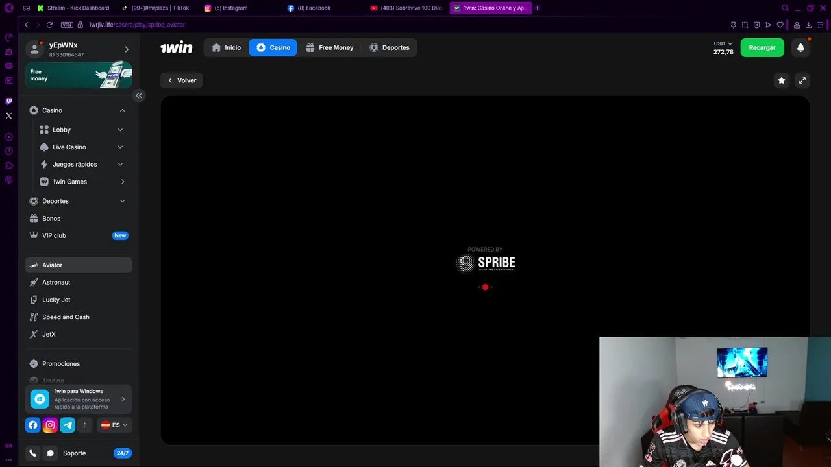Open the ES language dropdown
Image resolution: width=831 pixels, height=467 pixels.
115,425
